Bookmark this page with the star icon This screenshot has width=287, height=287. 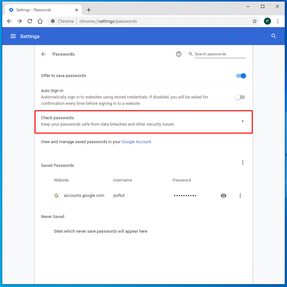[x=255, y=21]
